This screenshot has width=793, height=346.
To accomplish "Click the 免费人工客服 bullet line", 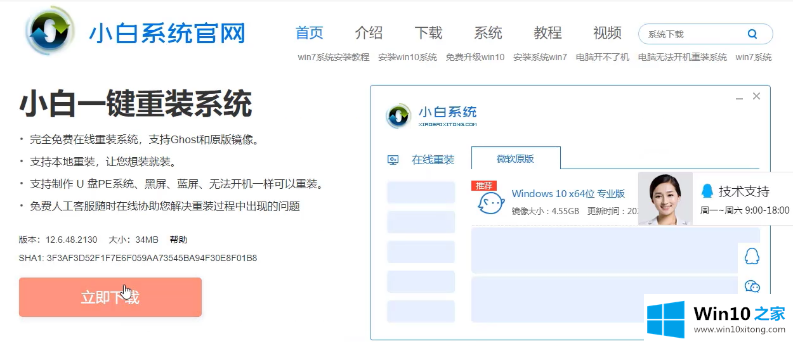I will pos(164,206).
